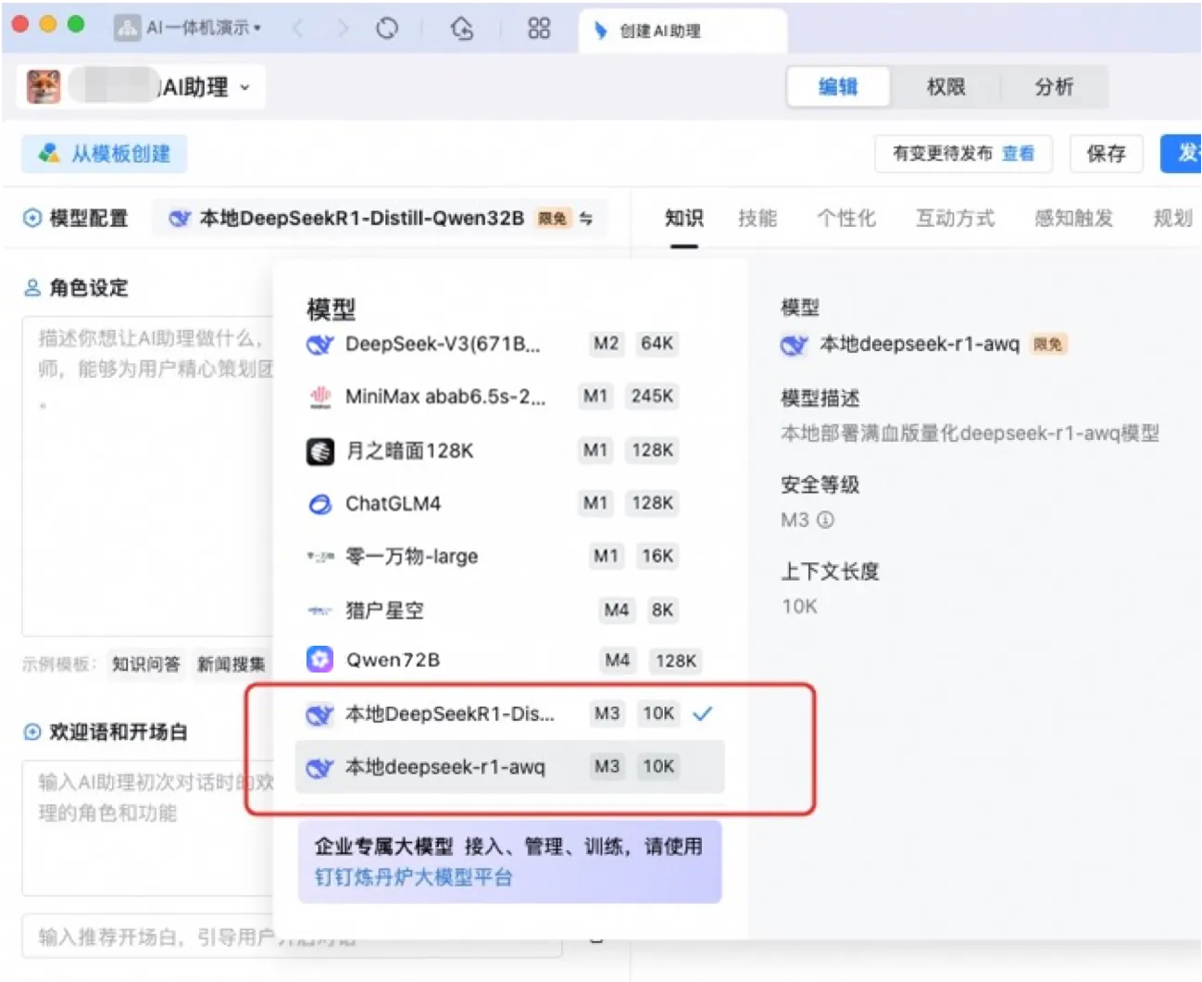
Task: Select DeepSeek-V3(671B...) model
Action: [509, 345]
